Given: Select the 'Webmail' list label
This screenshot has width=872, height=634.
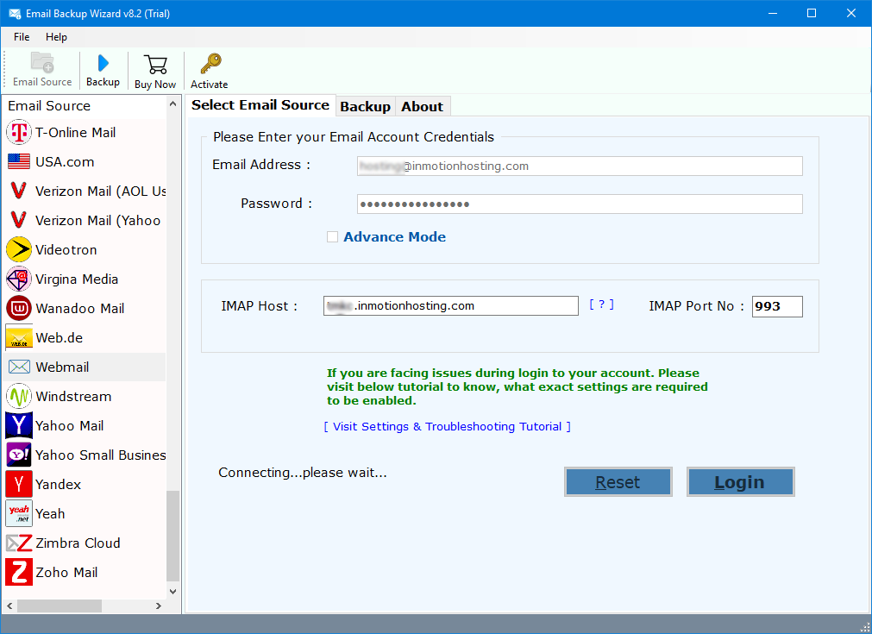Looking at the screenshot, I should 62,367.
